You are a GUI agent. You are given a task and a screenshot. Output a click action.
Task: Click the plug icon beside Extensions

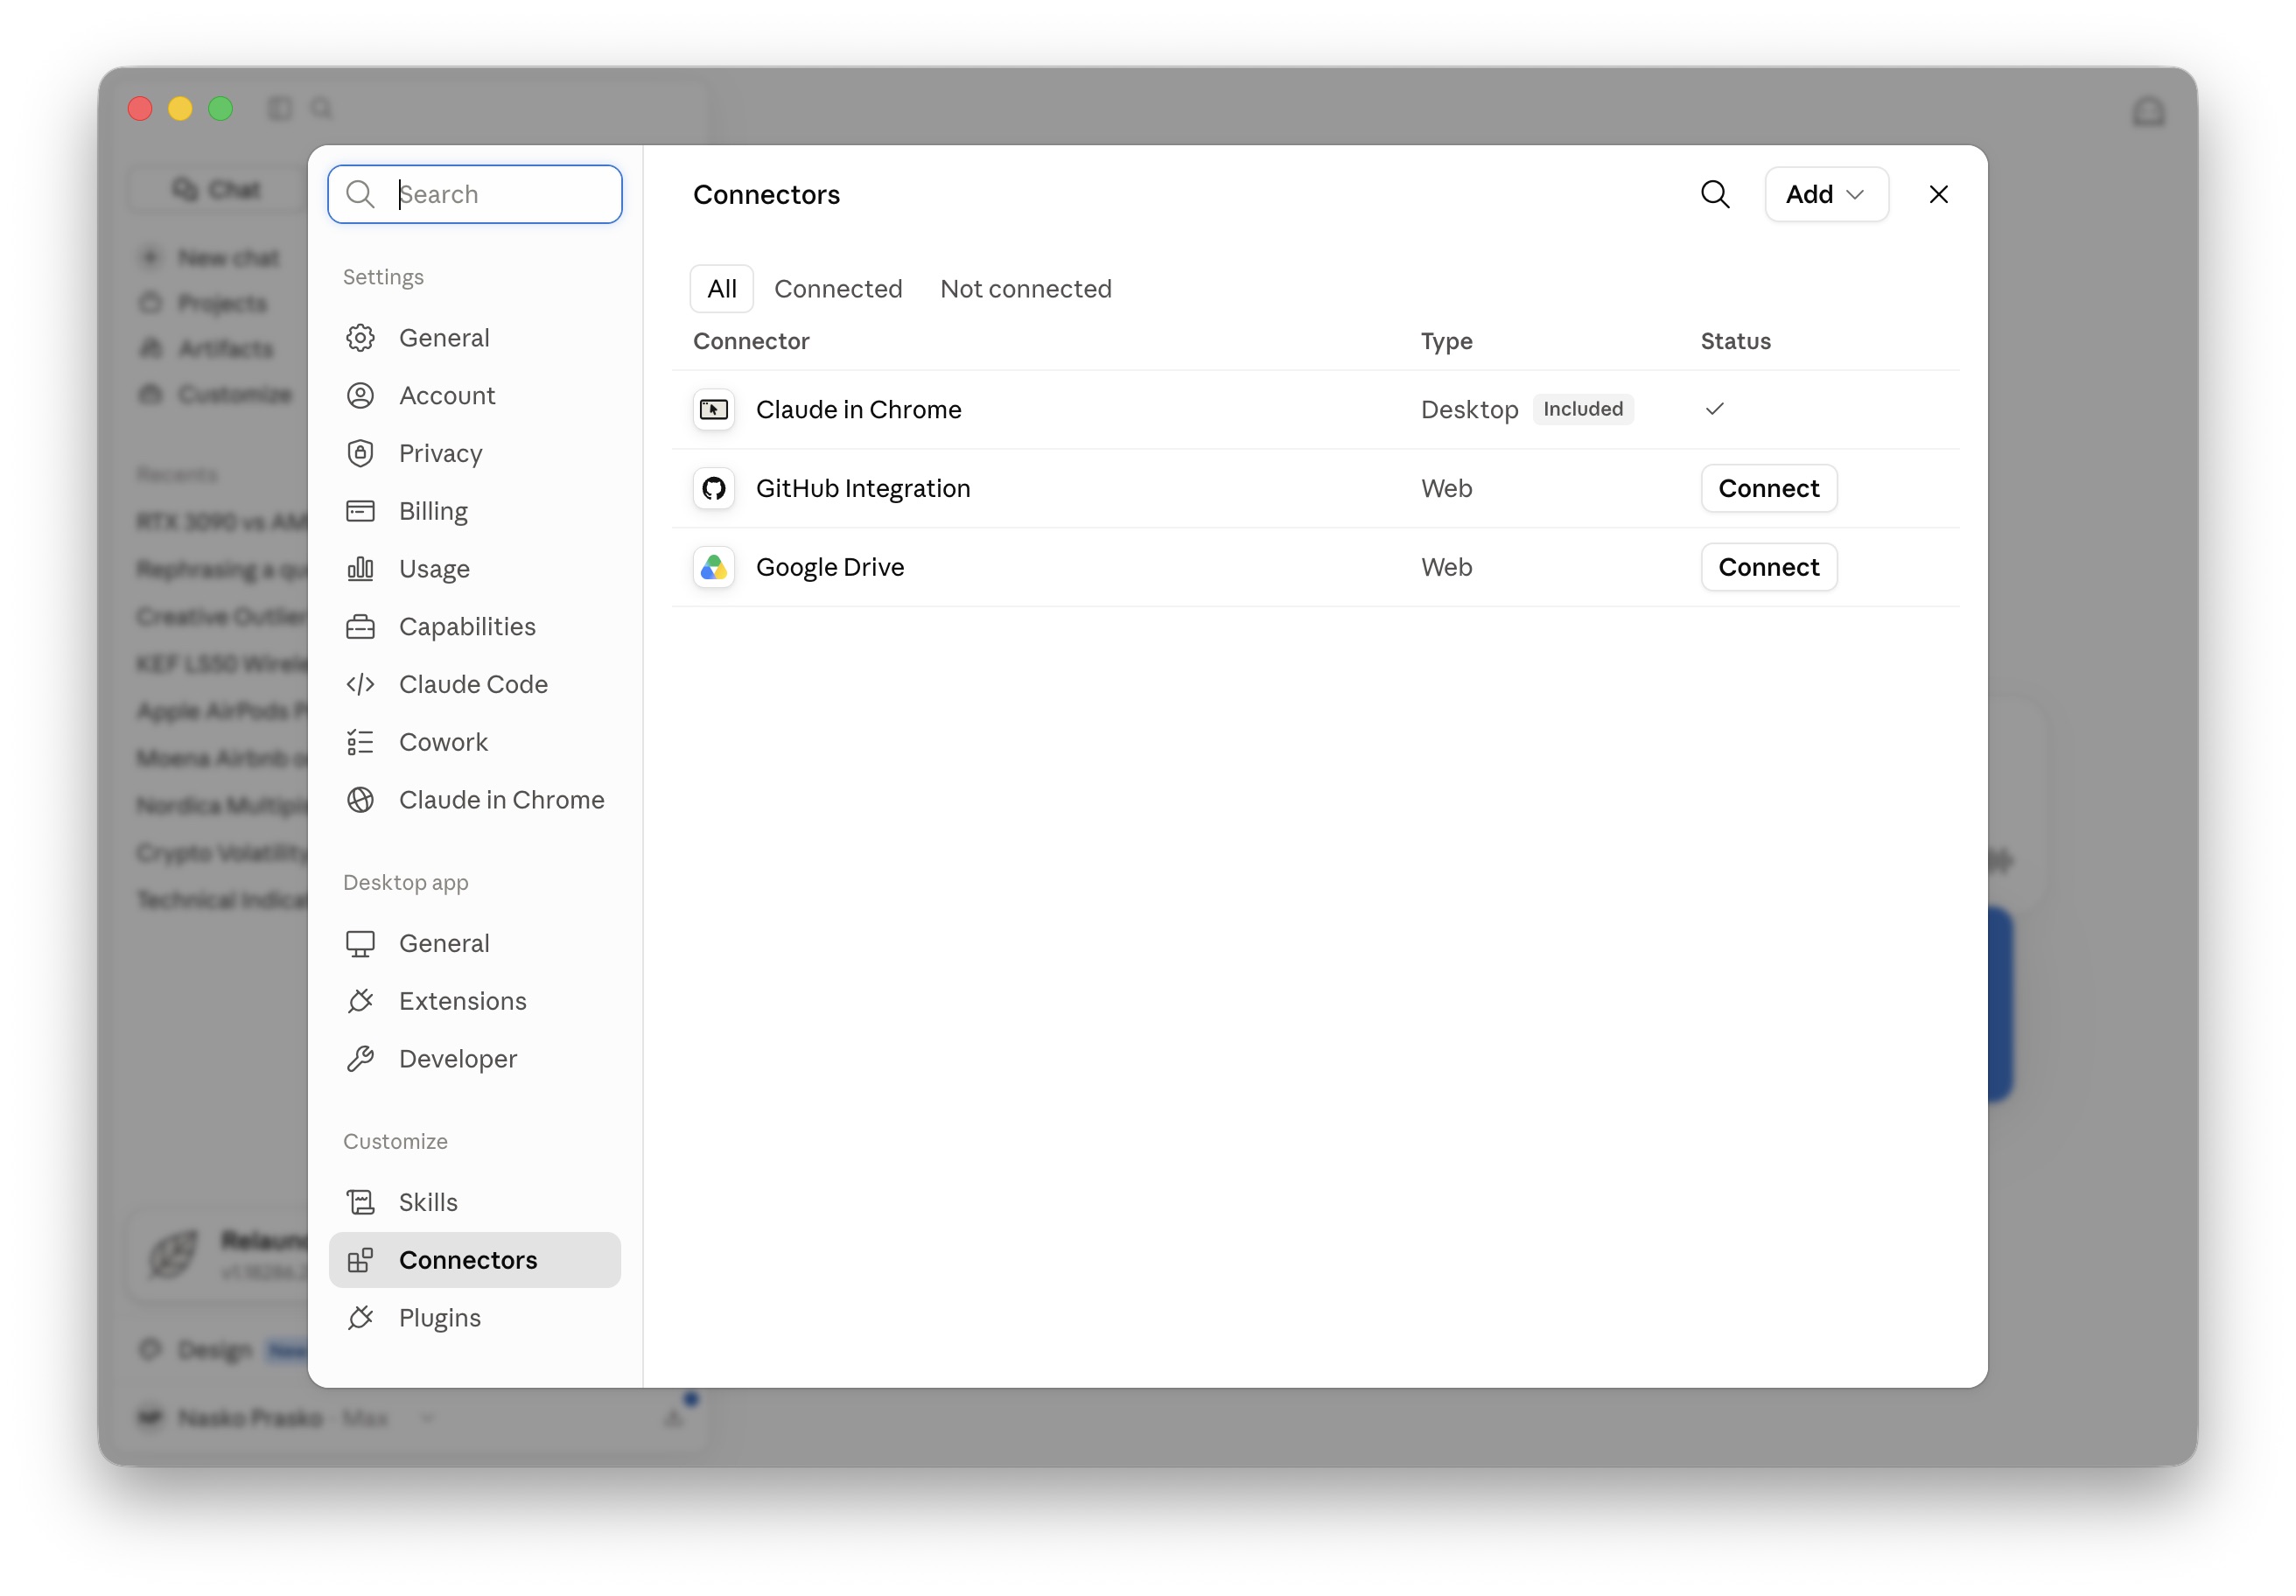click(361, 1002)
